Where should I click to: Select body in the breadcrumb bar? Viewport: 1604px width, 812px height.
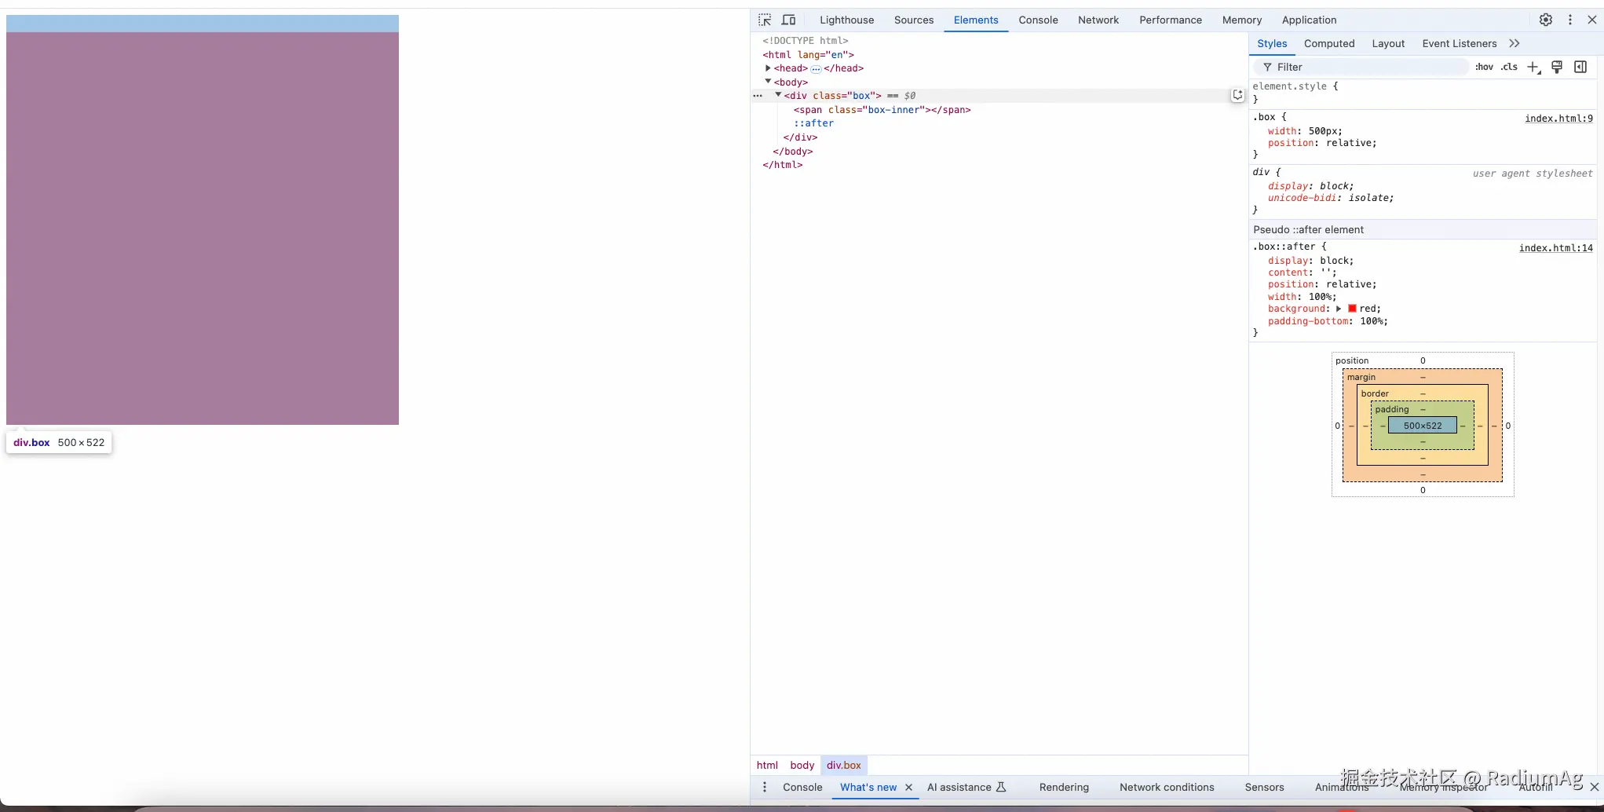click(x=802, y=765)
